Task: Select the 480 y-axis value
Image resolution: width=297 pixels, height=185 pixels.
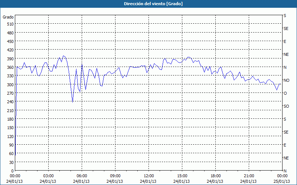Action: tap(10, 33)
